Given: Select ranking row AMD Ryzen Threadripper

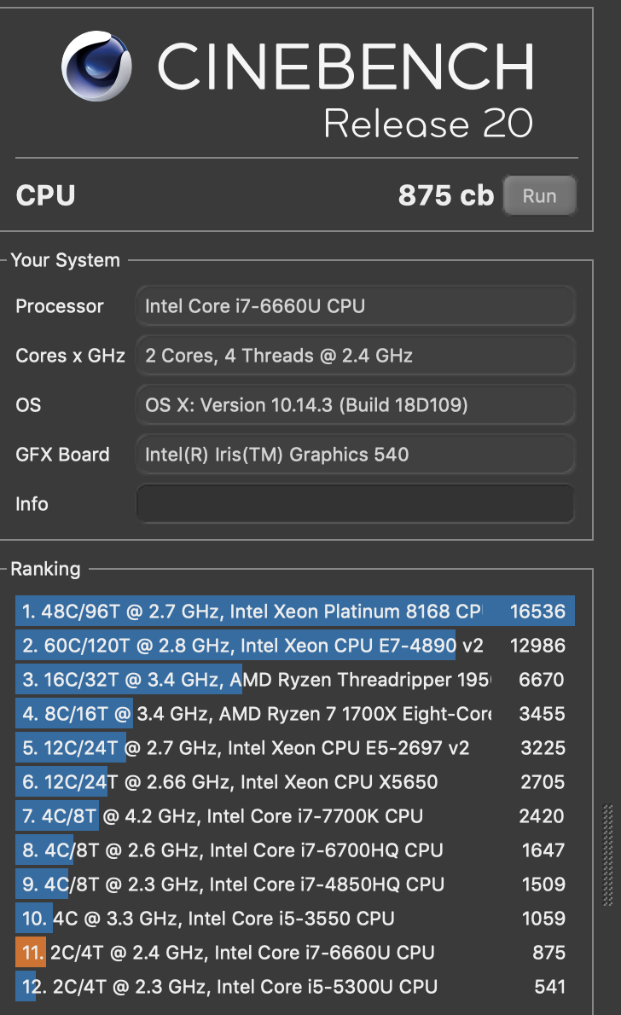Looking at the screenshot, I should (294, 680).
